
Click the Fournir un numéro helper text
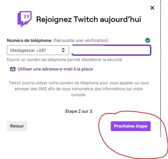tap(64, 60)
